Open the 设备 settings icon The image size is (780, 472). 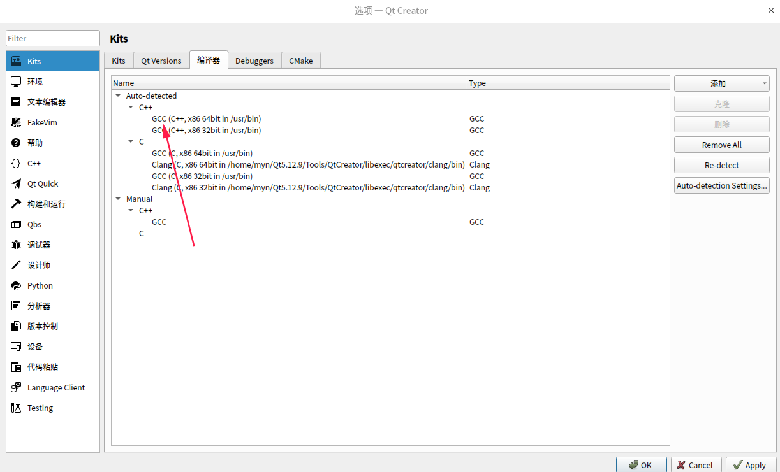pyautogui.click(x=16, y=347)
